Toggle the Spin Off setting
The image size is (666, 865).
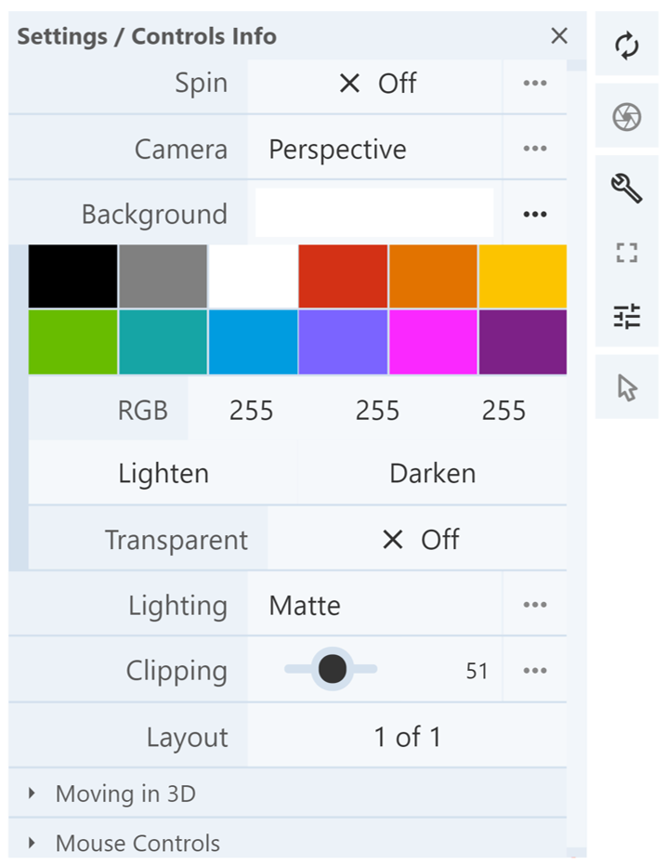click(376, 84)
